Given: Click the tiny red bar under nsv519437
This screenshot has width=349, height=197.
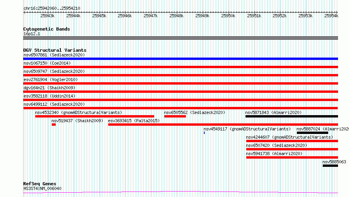Looking at the screenshot, I should point(54,125).
